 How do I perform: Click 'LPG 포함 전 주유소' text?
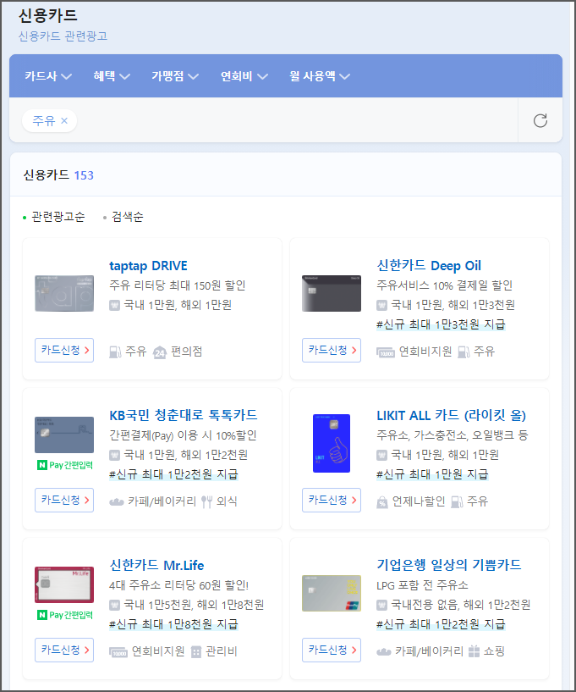[x=422, y=585]
